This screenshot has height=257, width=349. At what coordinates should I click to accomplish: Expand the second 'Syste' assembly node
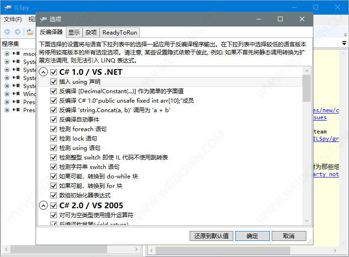(x=7, y=70)
